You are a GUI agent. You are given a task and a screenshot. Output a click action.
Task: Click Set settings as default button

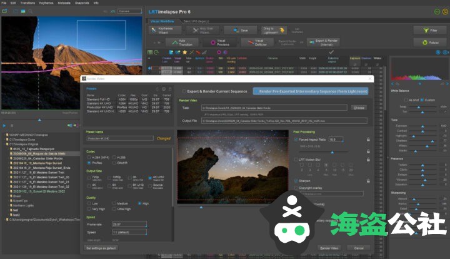(x=101, y=248)
